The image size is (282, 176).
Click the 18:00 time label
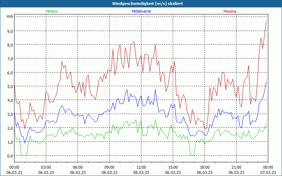(x=205, y=168)
